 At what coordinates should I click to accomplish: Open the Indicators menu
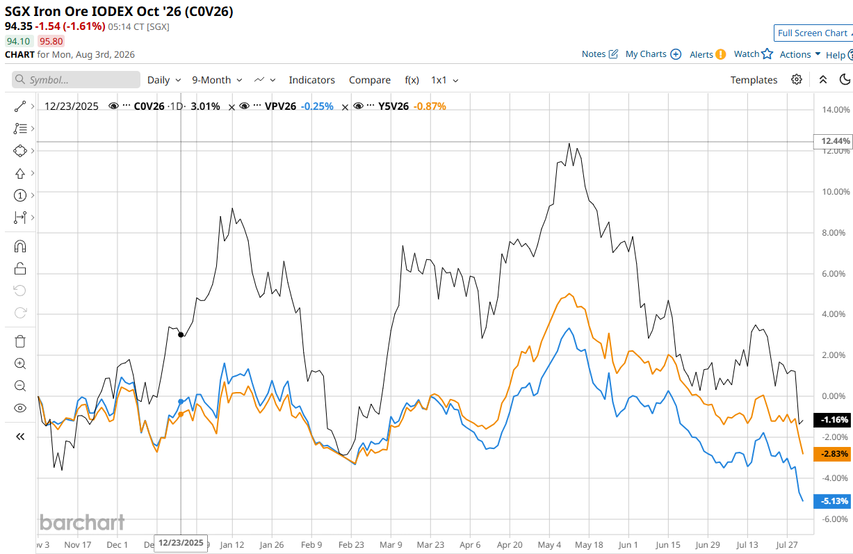312,80
